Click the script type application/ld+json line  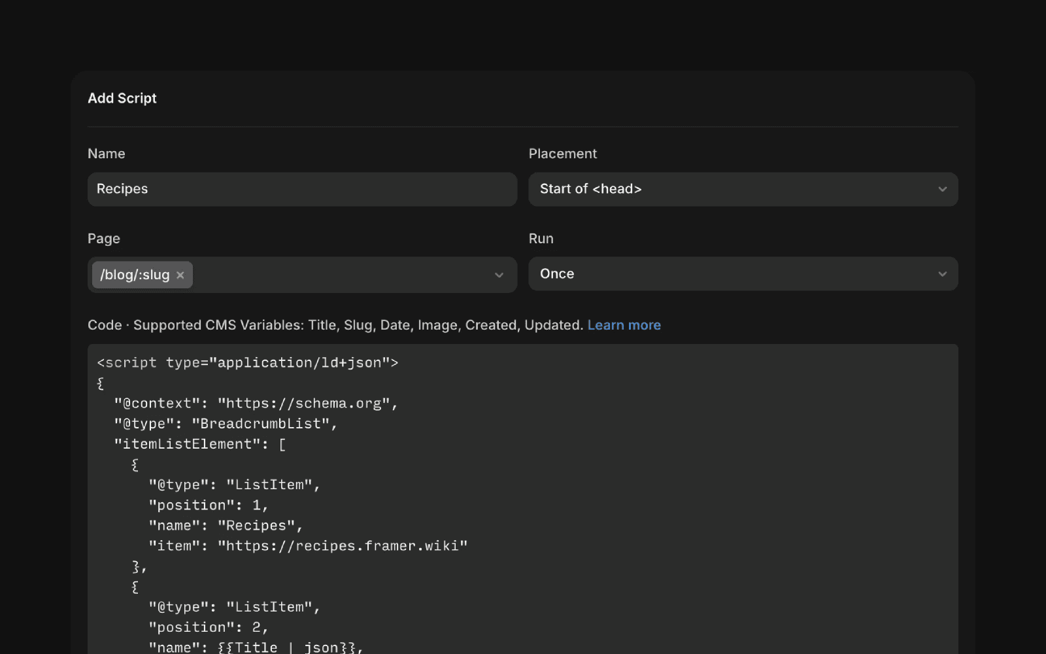tap(247, 362)
